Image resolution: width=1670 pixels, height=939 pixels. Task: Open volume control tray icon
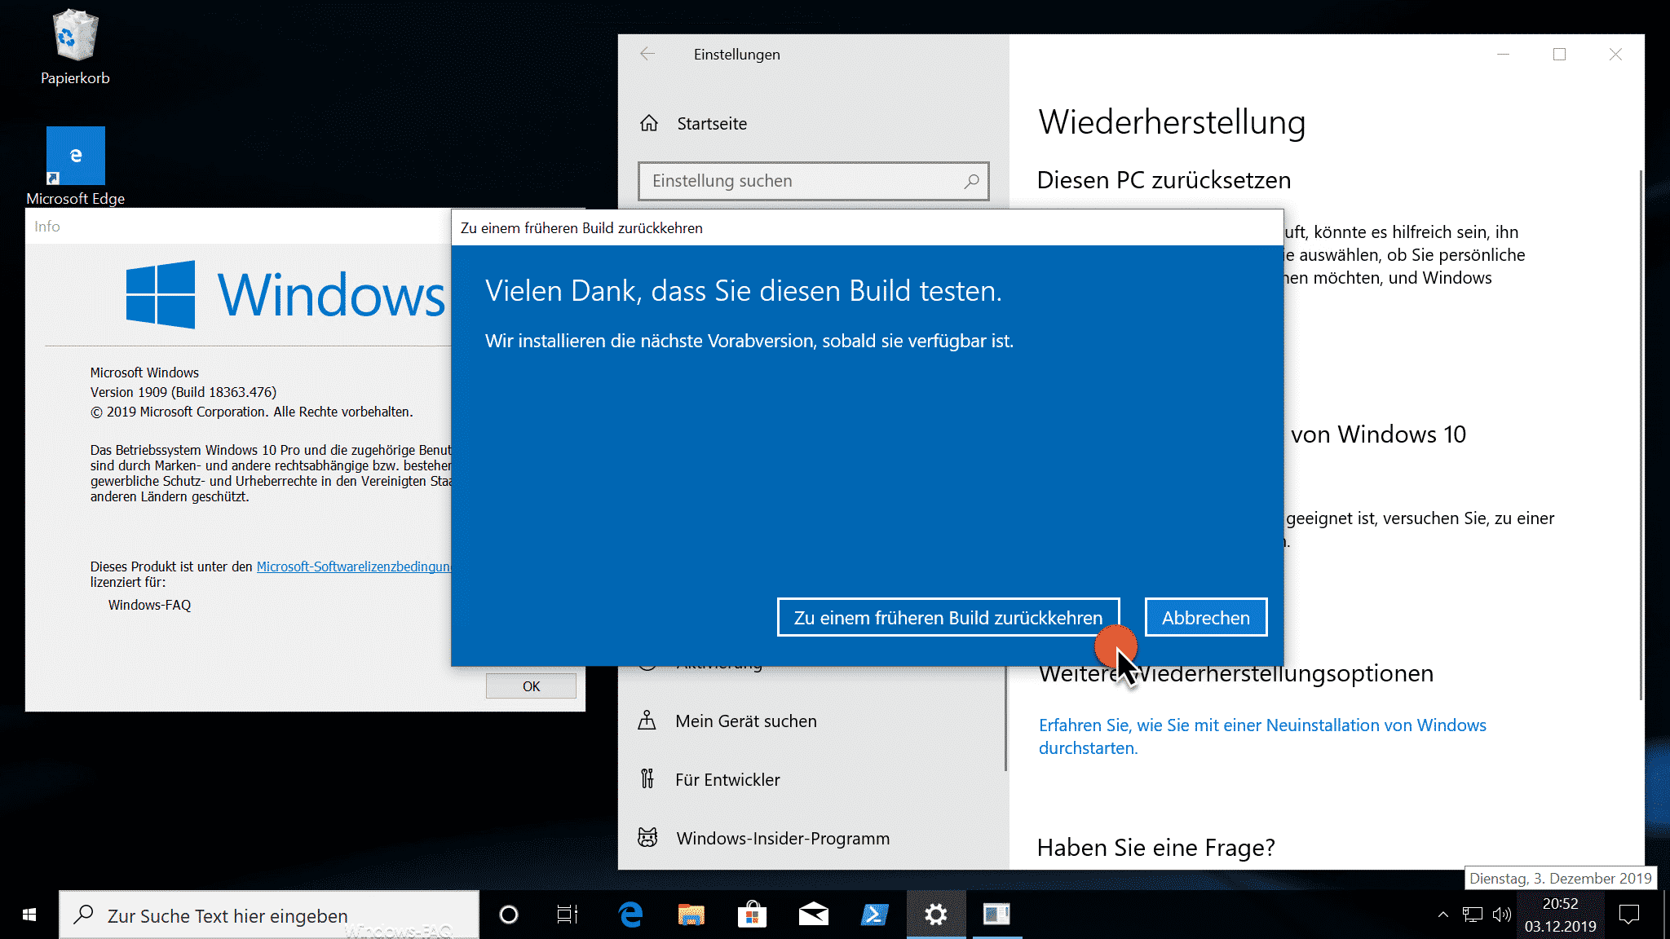coord(1501,915)
